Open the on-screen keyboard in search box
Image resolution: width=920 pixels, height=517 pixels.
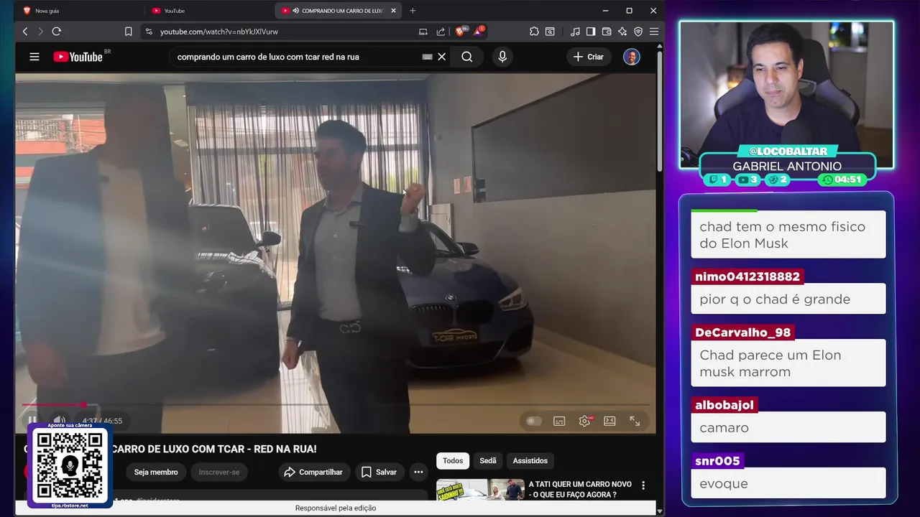(427, 57)
